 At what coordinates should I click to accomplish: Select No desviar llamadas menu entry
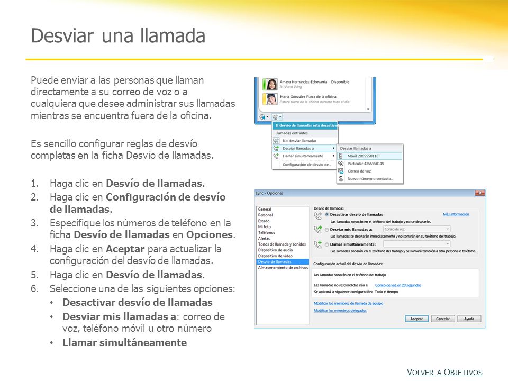click(x=305, y=141)
